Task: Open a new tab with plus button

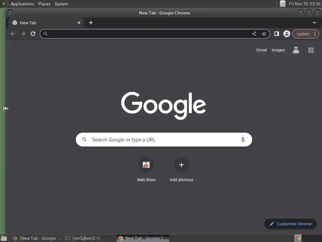Action: (91, 23)
